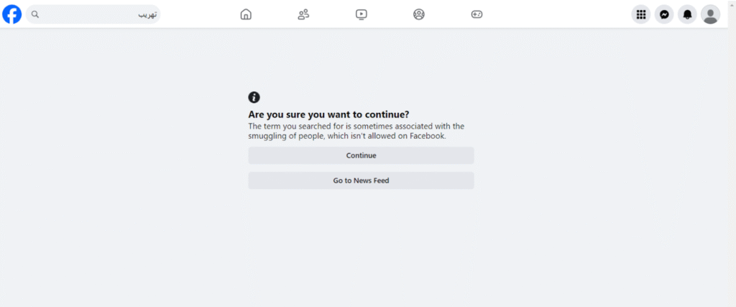The height and width of the screenshot is (307, 736).
Task: Open the account profile avatar menu
Action: pyautogui.click(x=711, y=14)
